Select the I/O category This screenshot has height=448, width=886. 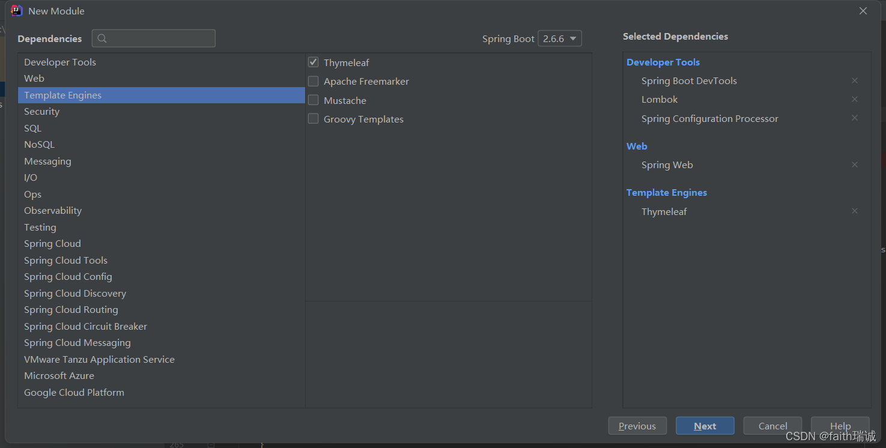point(162,178)
